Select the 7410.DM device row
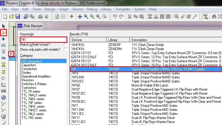This screenshot has height=125, width=222. pyautogui.click(x=146, y=77)
